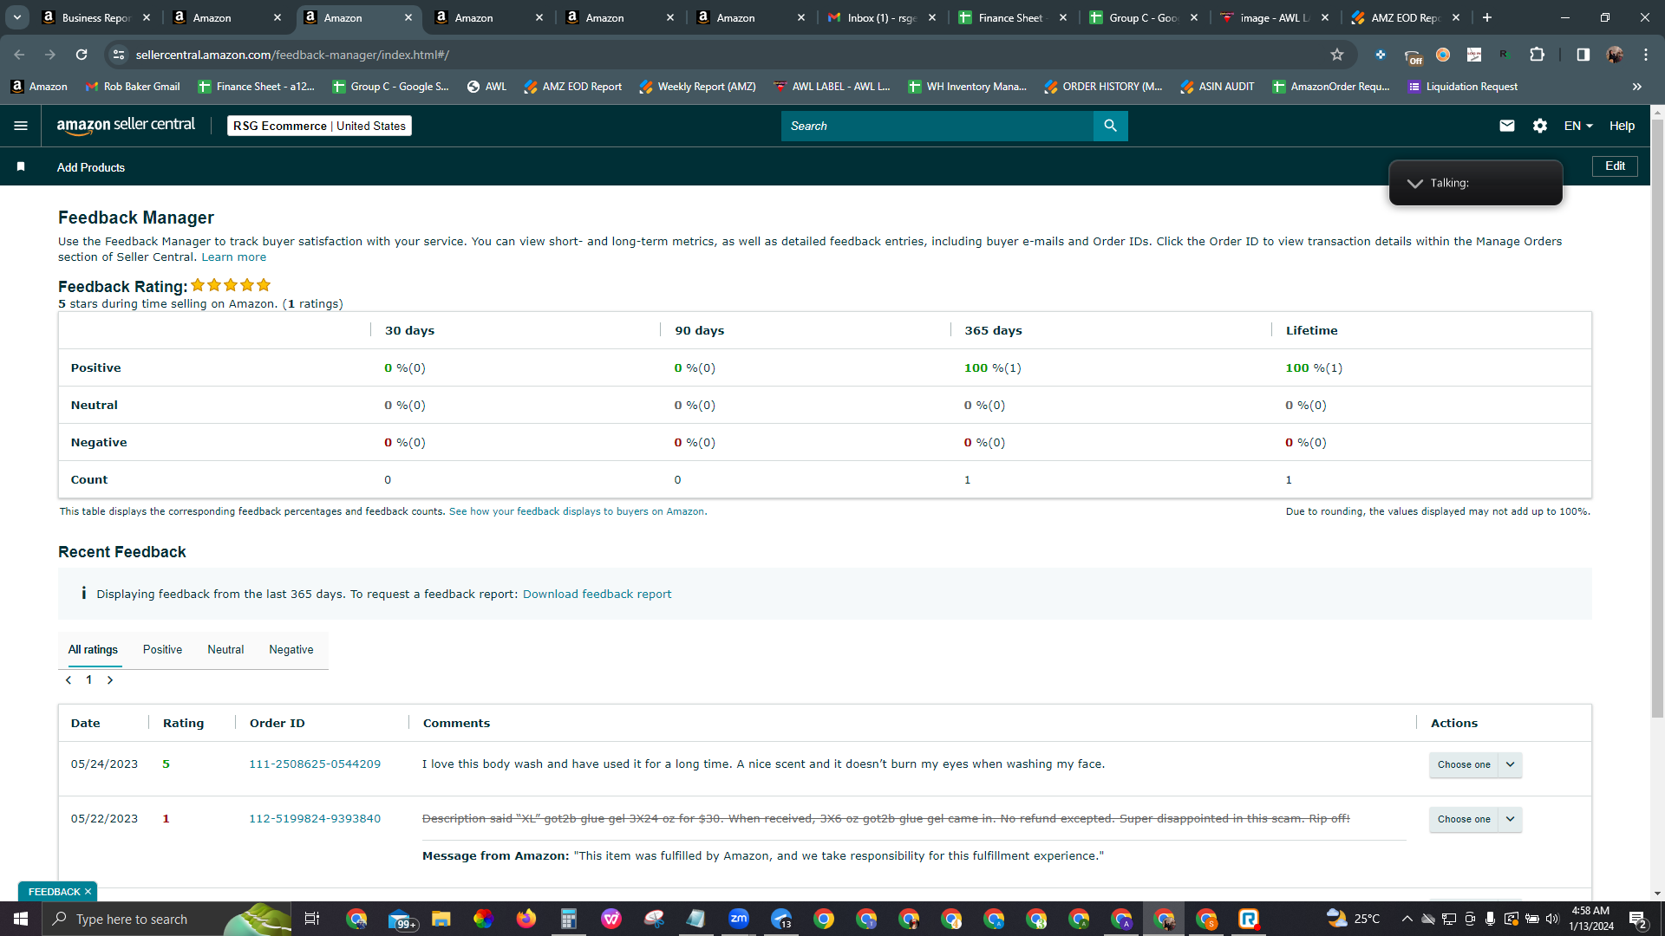This screenshot has height=936, width=1665.
Task: Switch to the Business Reports browser tab
Action: pos(96,17)
